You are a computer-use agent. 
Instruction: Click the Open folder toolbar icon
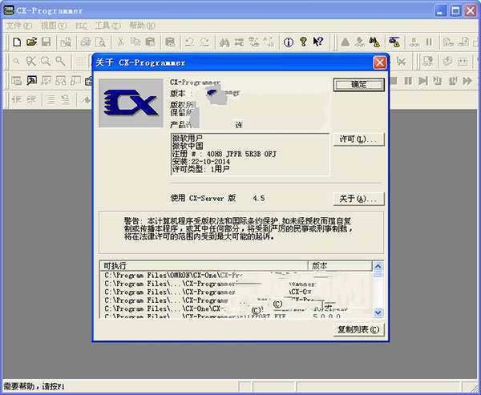31,42
